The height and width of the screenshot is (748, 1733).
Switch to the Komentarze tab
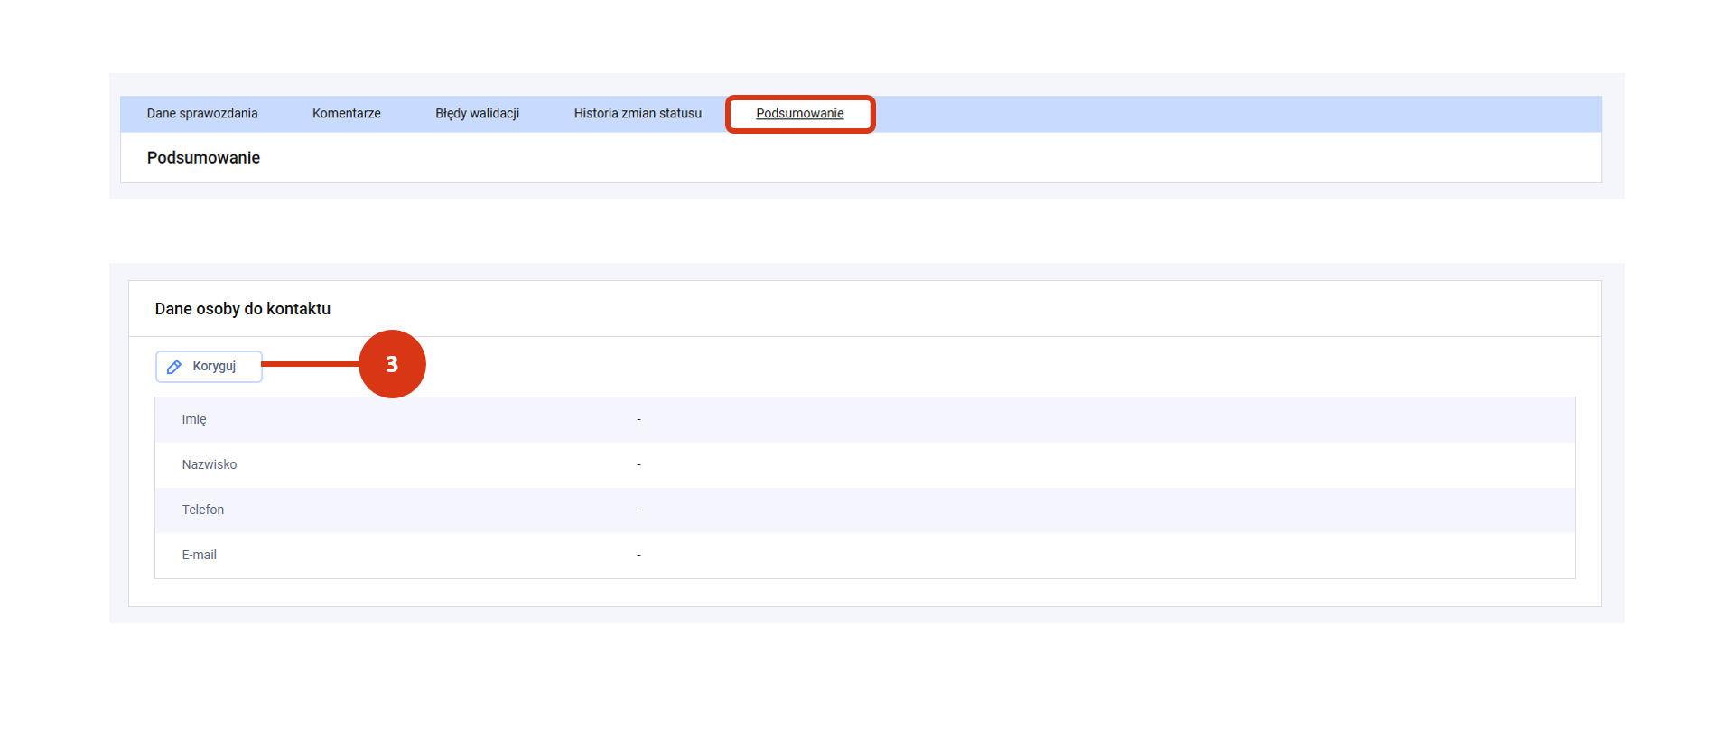click(347, 114)
